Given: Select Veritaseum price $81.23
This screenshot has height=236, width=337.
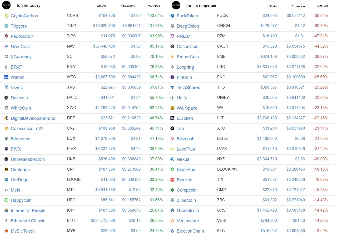Looking at the screenshot, I should point(299,220).
